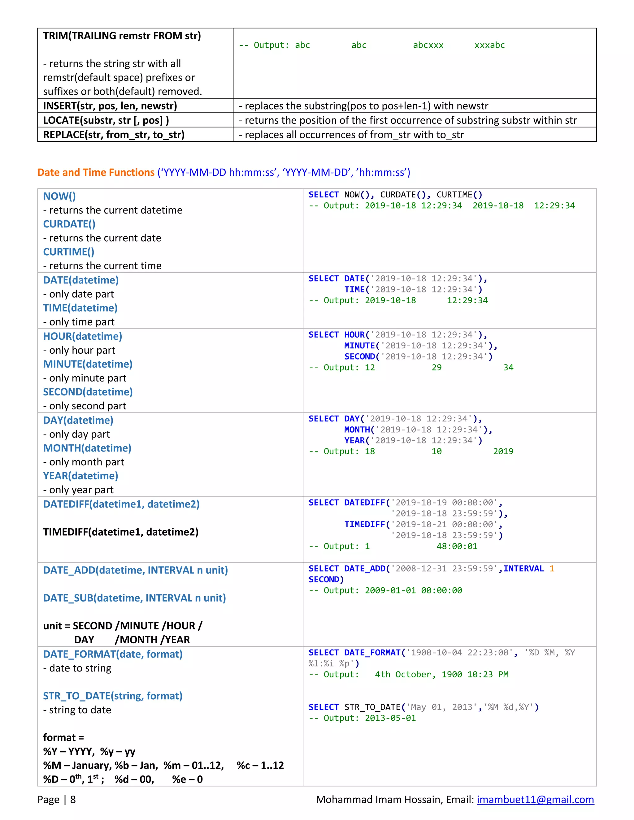Screen dimensions: 634x820
Task: Click the NOW() function name
Action: point(59,196)
